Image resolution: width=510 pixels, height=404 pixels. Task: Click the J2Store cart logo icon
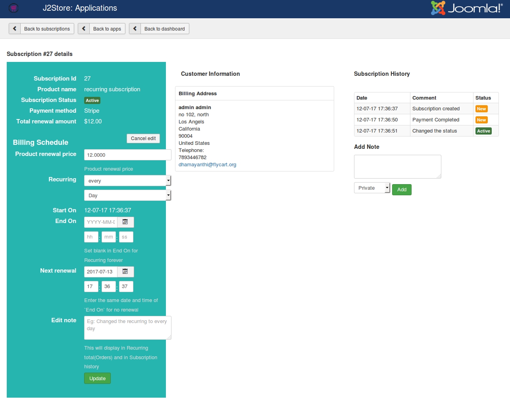pyautogui.click(x=13, y=8)
